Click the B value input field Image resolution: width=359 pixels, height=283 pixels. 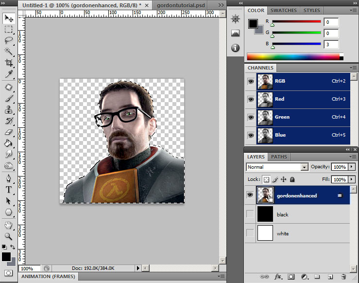point(331,44)
